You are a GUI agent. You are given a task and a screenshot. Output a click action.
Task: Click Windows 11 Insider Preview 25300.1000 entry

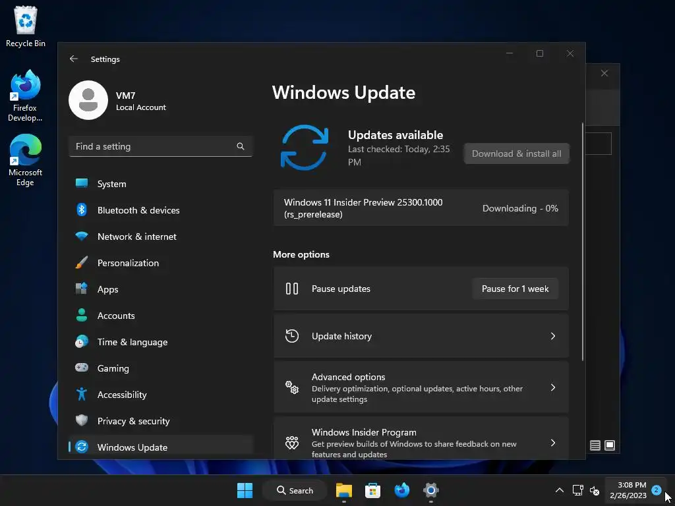[421, 208]
